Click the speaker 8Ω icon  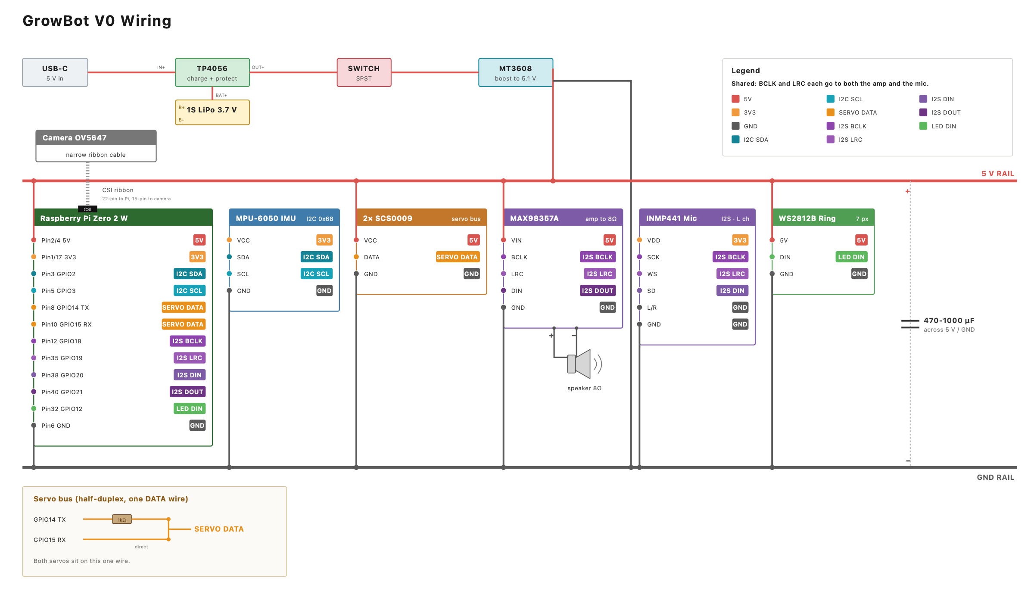click(584, 364)
